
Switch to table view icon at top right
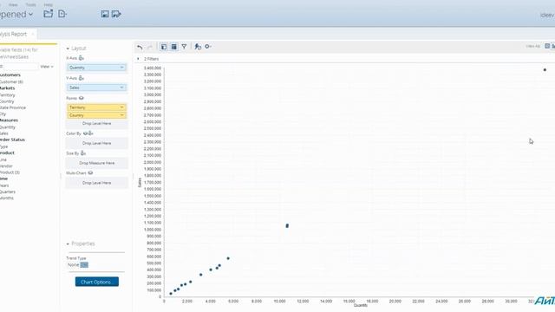547,46
